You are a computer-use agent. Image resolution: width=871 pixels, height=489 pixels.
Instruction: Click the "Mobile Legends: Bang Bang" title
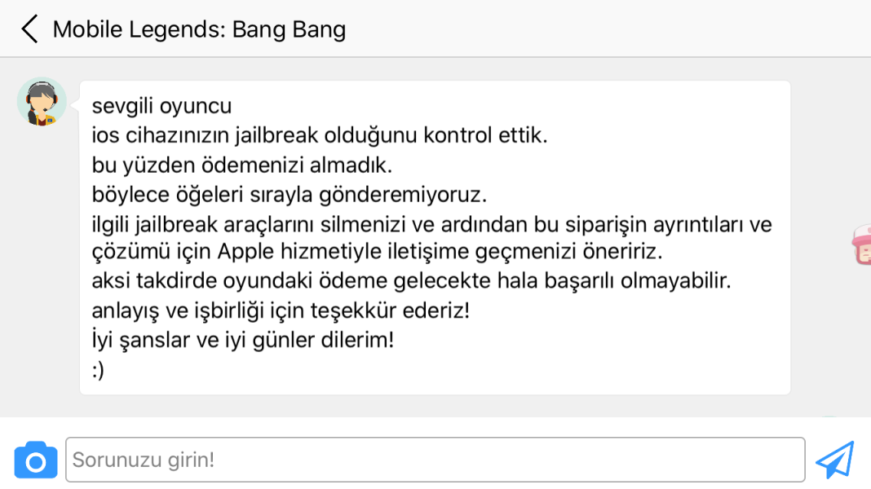click(x=199, y=29)
